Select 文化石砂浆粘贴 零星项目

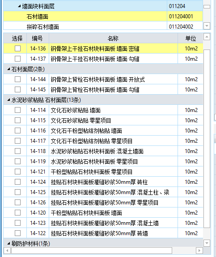[x=81, y=120]
